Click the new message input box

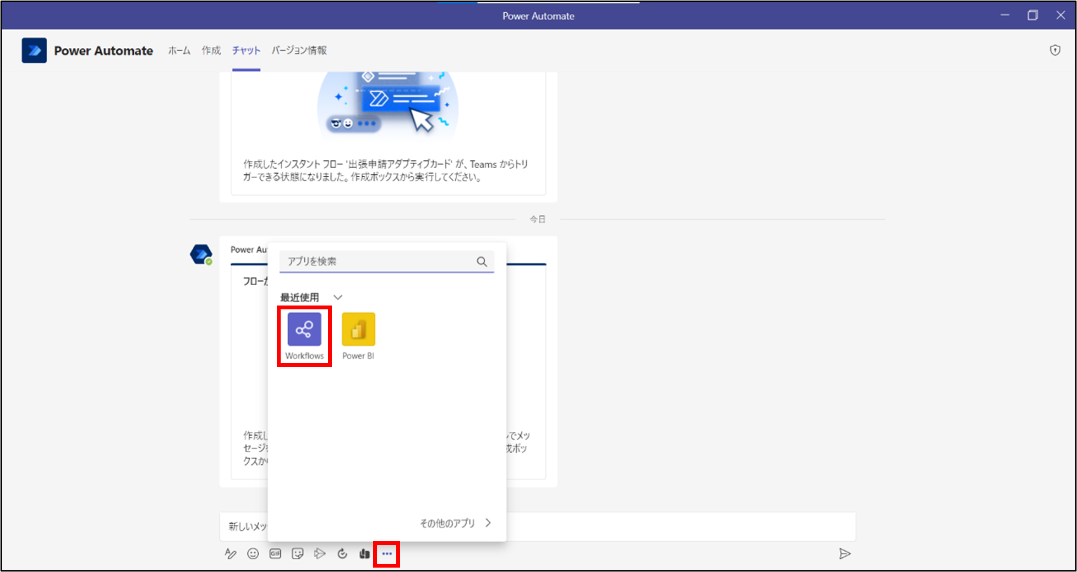537,526
